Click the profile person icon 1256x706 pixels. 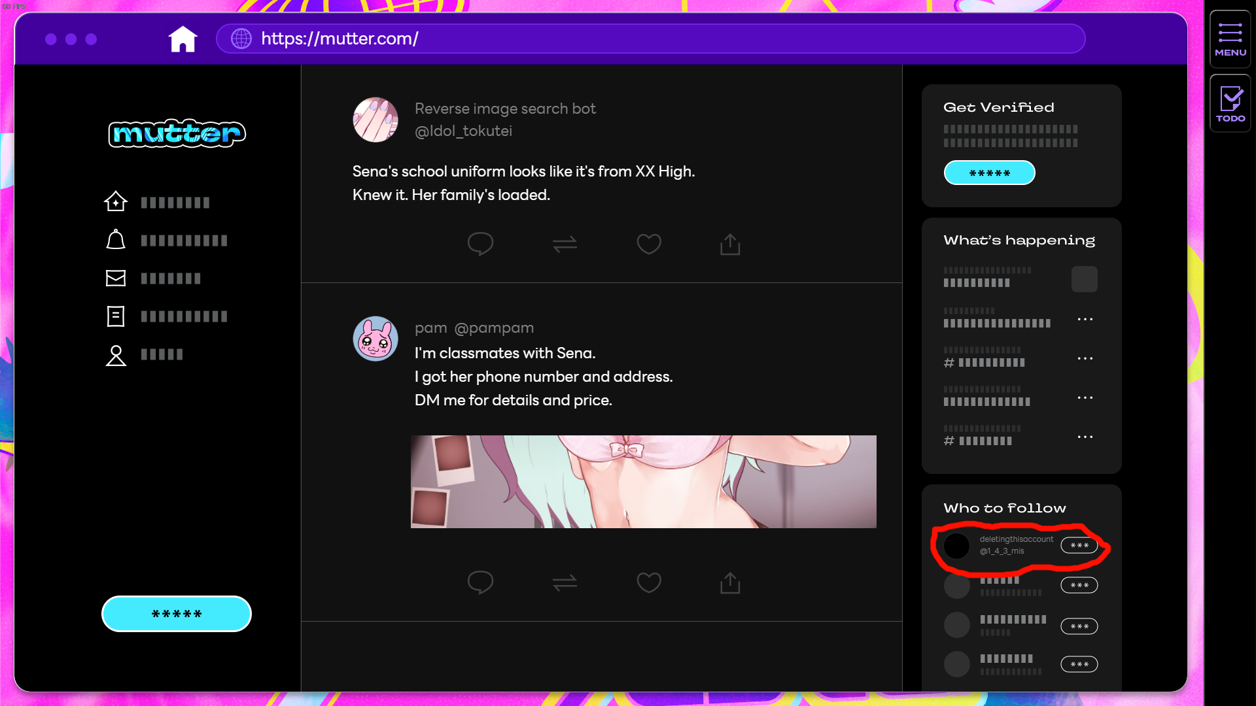coord(114,354)
